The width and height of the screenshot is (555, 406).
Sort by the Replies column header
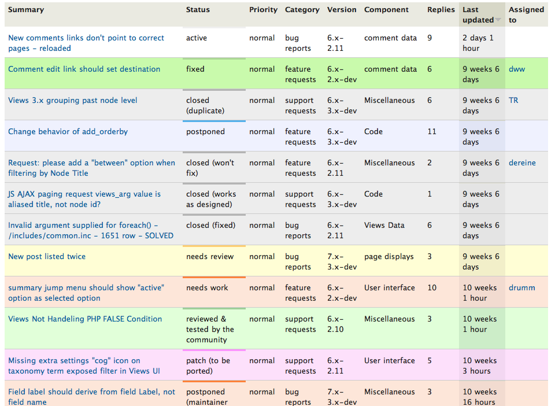[441, 10]
